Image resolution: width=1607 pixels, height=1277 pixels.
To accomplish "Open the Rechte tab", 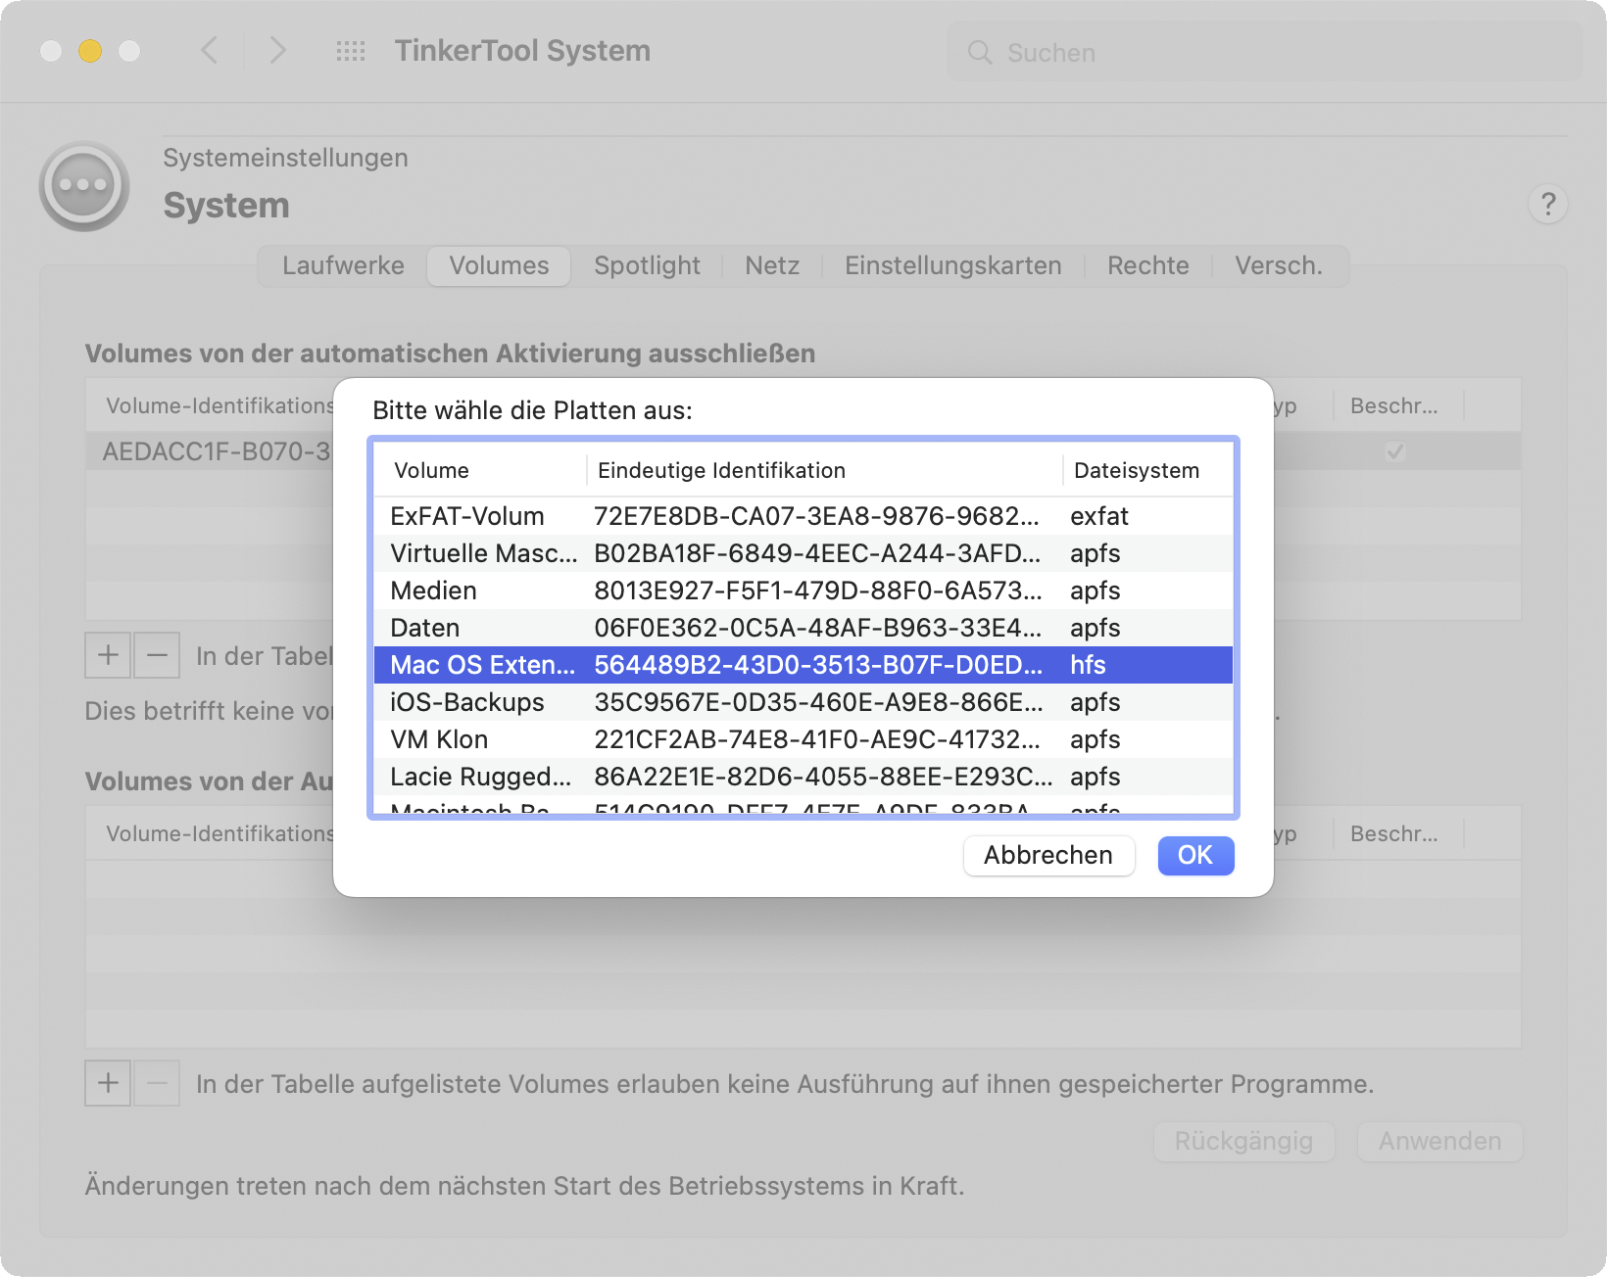I will click(x=1148, y=266).
